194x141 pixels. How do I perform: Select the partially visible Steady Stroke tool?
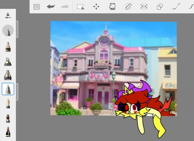point(191,6)
